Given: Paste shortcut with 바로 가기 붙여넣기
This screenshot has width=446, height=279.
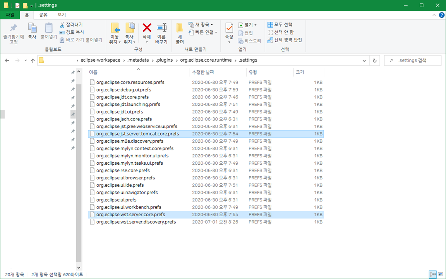Looking at the screenshot, I should pos(81,40).
